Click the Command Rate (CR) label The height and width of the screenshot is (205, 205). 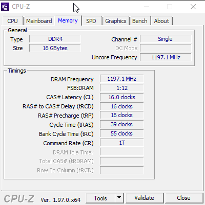click(x=68, y=143)
